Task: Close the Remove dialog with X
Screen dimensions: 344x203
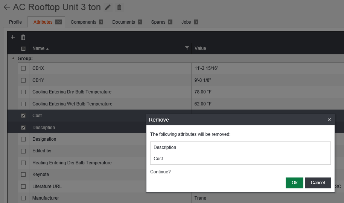Action: [329, 120]
